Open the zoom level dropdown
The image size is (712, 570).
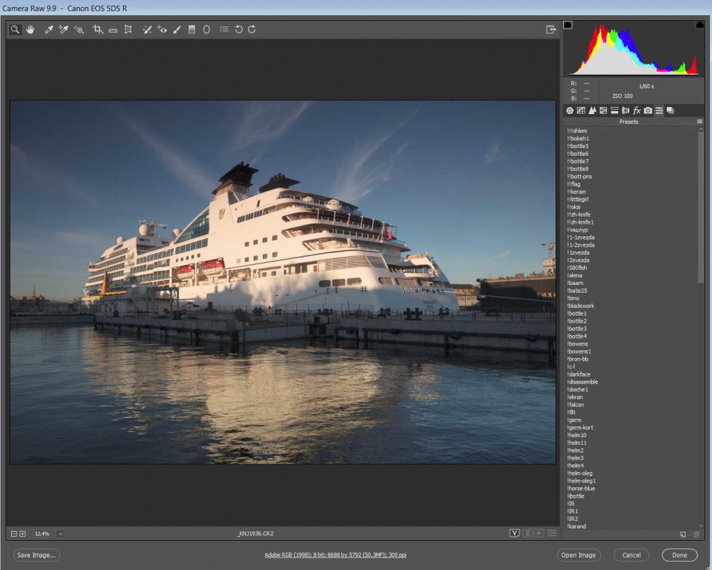[x=60, y=534]
